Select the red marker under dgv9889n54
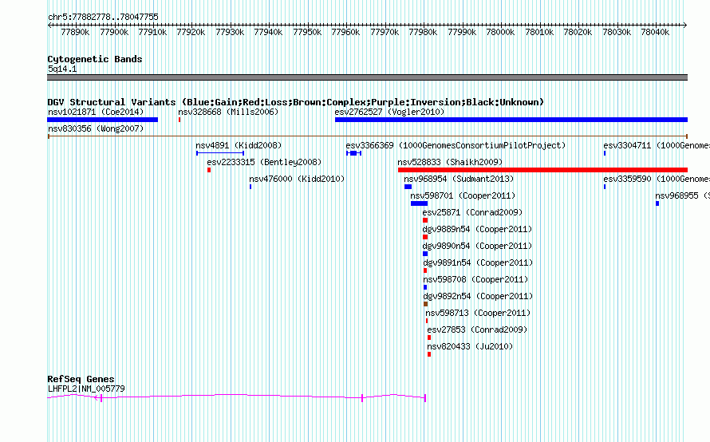This screenshot has height=442, width=710. (x=425, y=237)
